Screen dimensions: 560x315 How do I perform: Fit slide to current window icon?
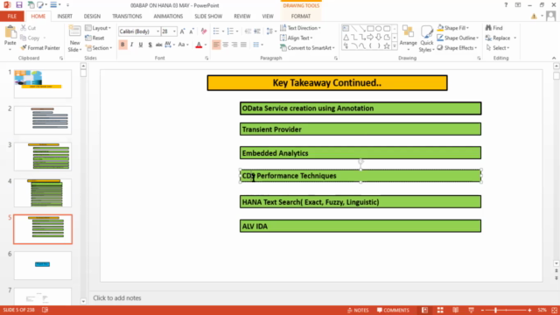coord(554,310)
